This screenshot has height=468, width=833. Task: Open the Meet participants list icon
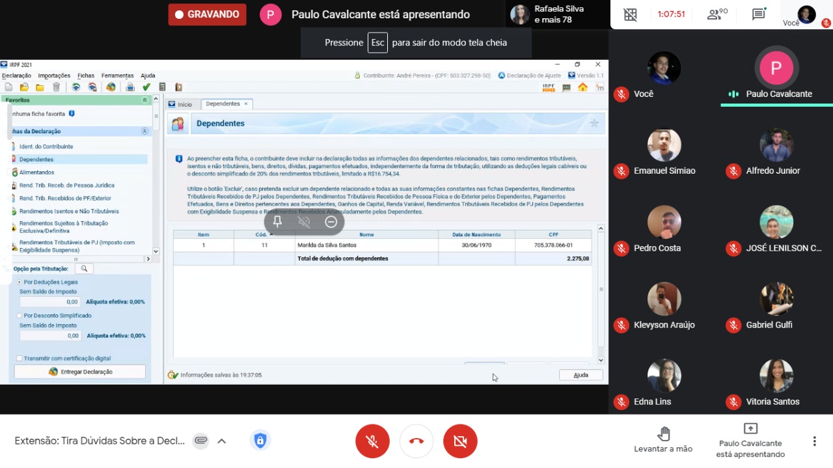click(717, 14)
